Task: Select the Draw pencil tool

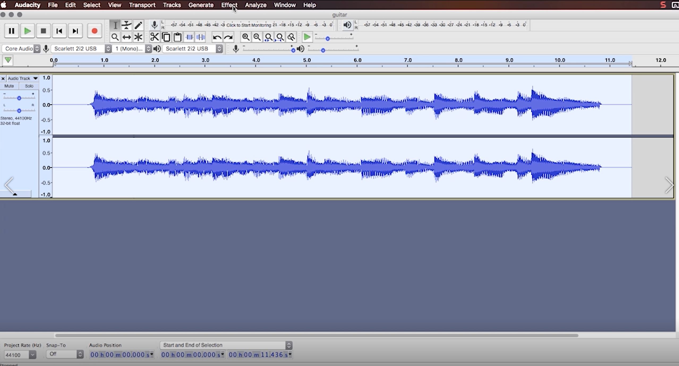Action: [138, 25]
